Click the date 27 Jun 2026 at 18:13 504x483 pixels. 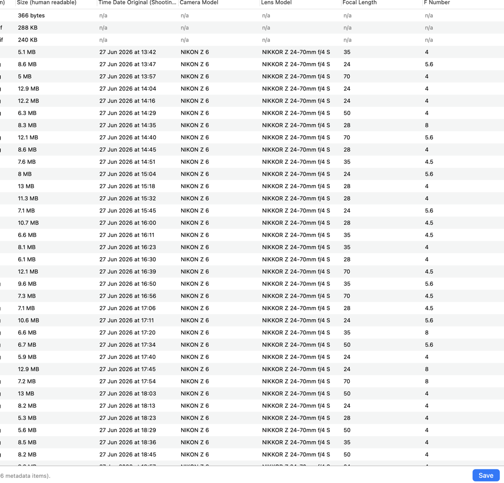coord(127,406)
